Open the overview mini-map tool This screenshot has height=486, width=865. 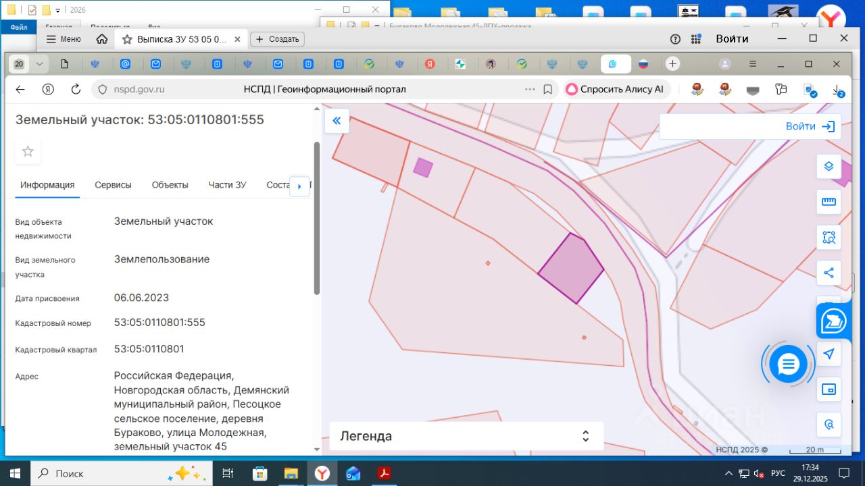coord(829,389)
